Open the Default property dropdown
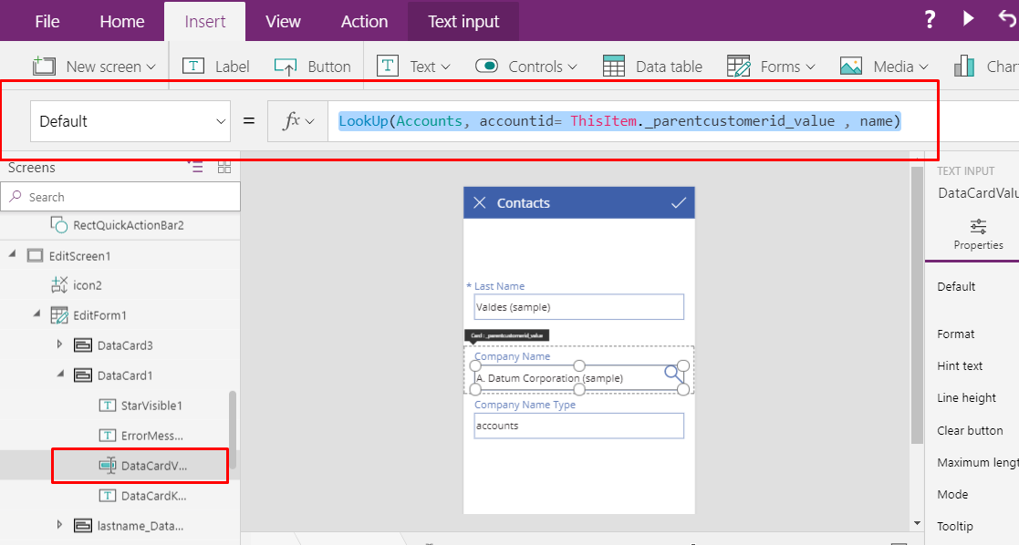 130,121
